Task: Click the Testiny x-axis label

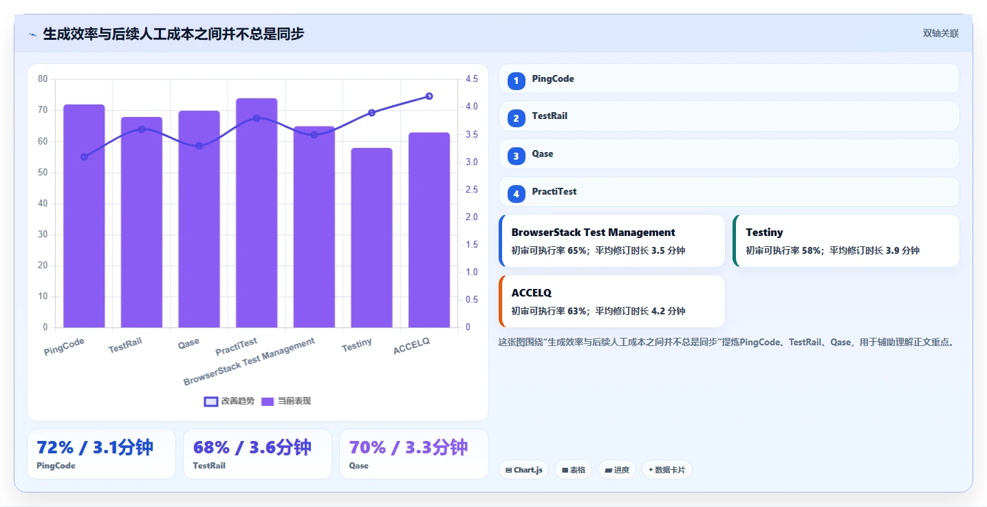Action: 357,345
